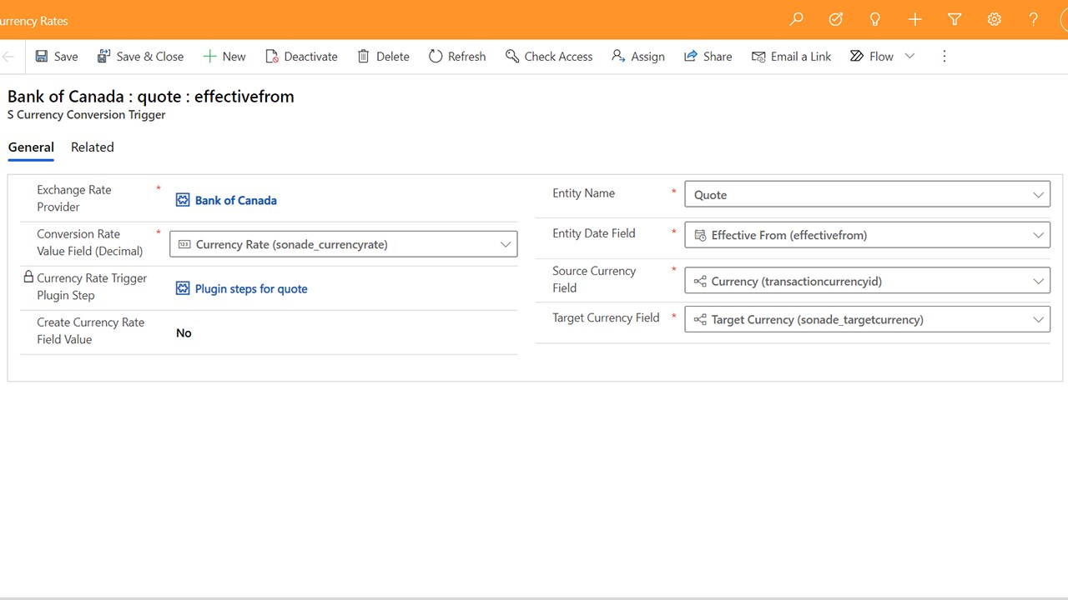Expand the Flow dropdown chevron

point(909,57)
